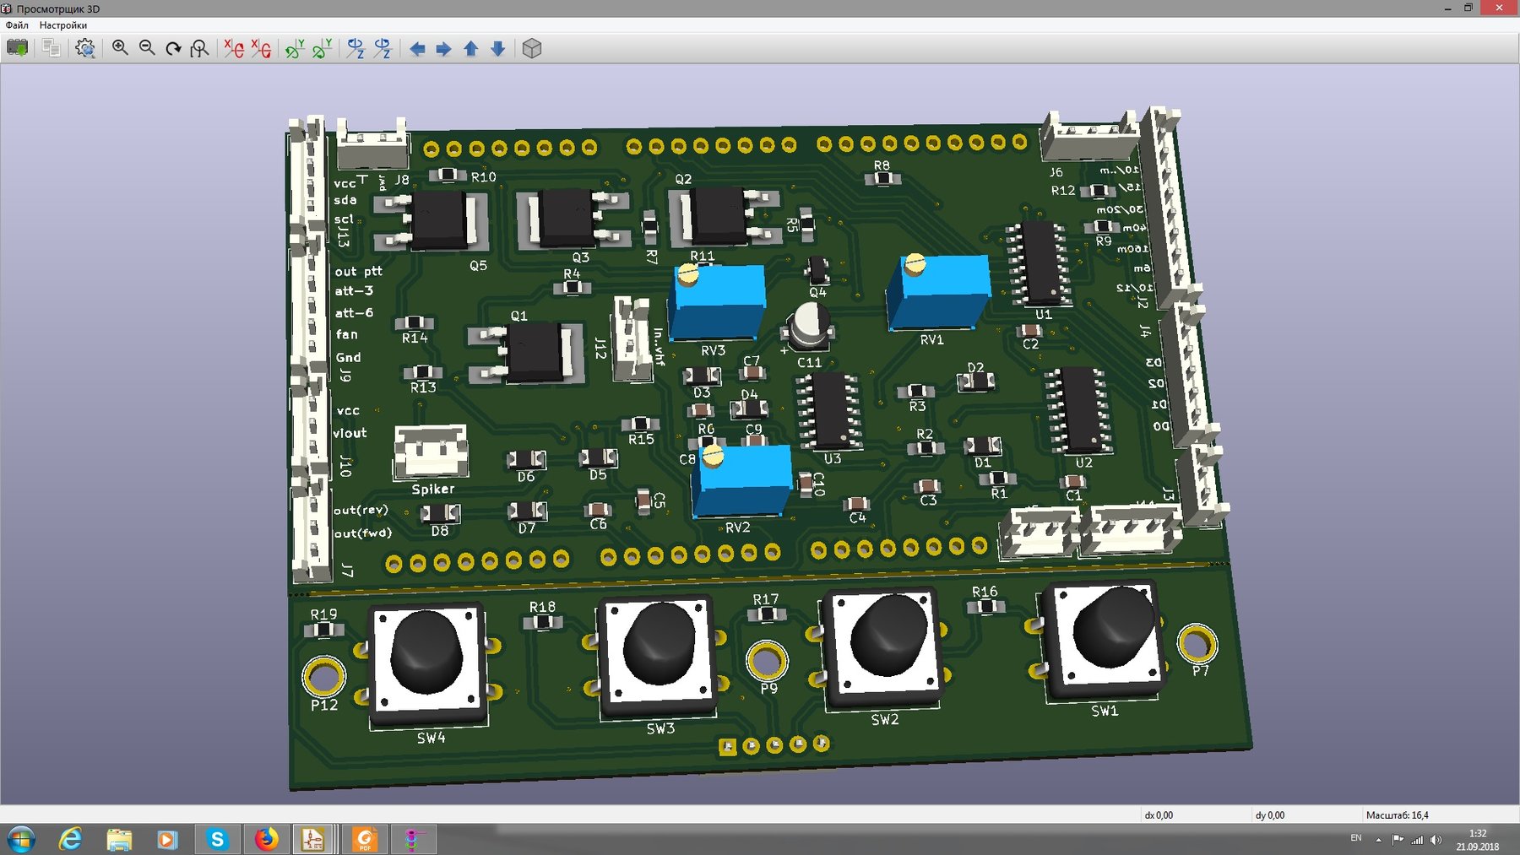The image size is (1520, 855).
Task: Fit the board in the window
Action: (199, 48)
